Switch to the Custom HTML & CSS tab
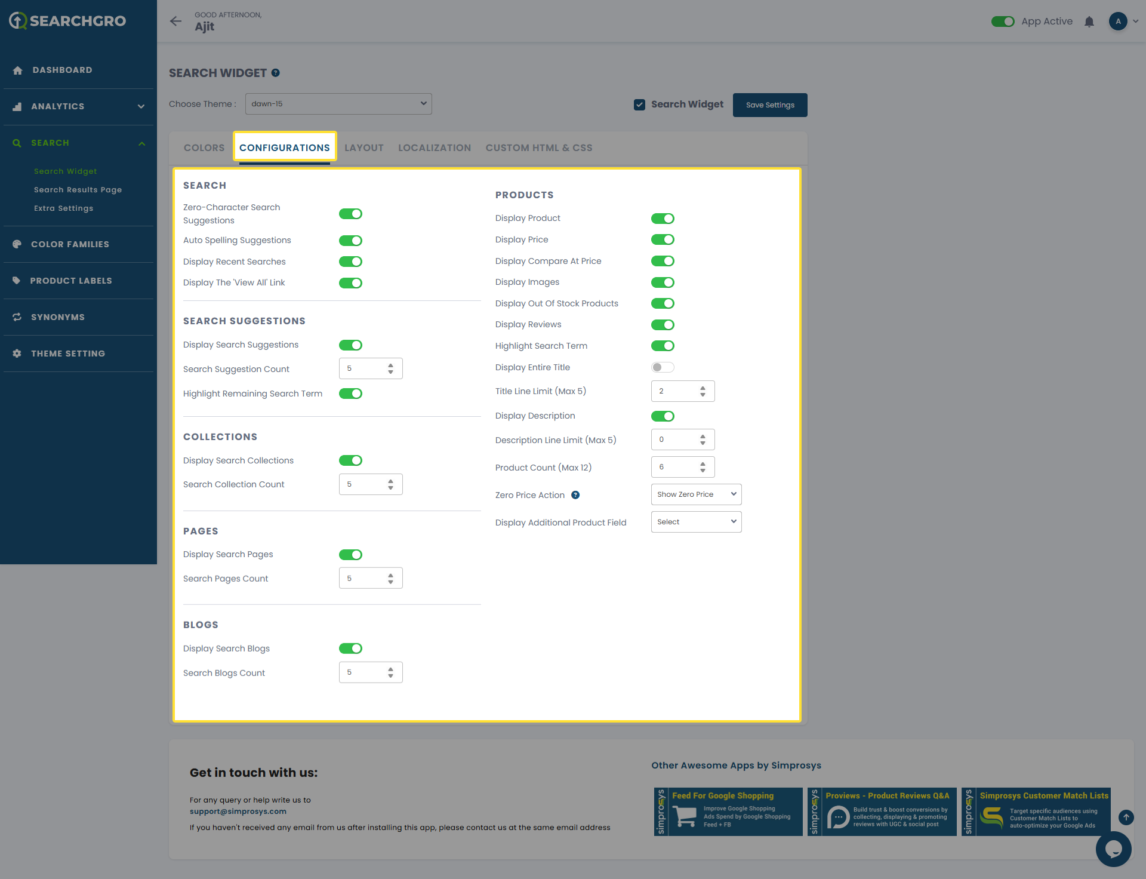 (x=538, y=147)
